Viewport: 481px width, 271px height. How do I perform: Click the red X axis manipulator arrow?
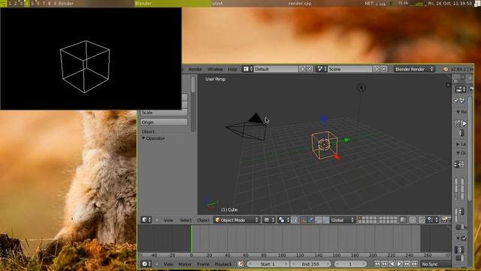click(x=337, y=157)
